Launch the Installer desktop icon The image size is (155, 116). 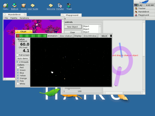[60, 5]
